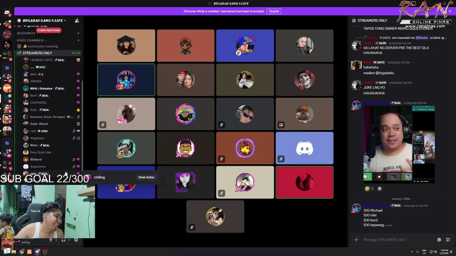Join the community meeting stage channel
The width and height of the screenshot is (456, 256).
point(49,46)
